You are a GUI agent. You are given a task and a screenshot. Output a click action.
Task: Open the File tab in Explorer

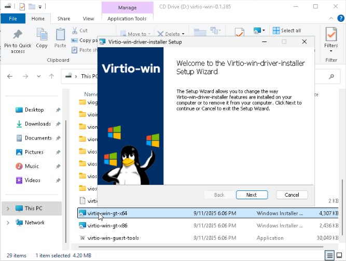(13, 19)
